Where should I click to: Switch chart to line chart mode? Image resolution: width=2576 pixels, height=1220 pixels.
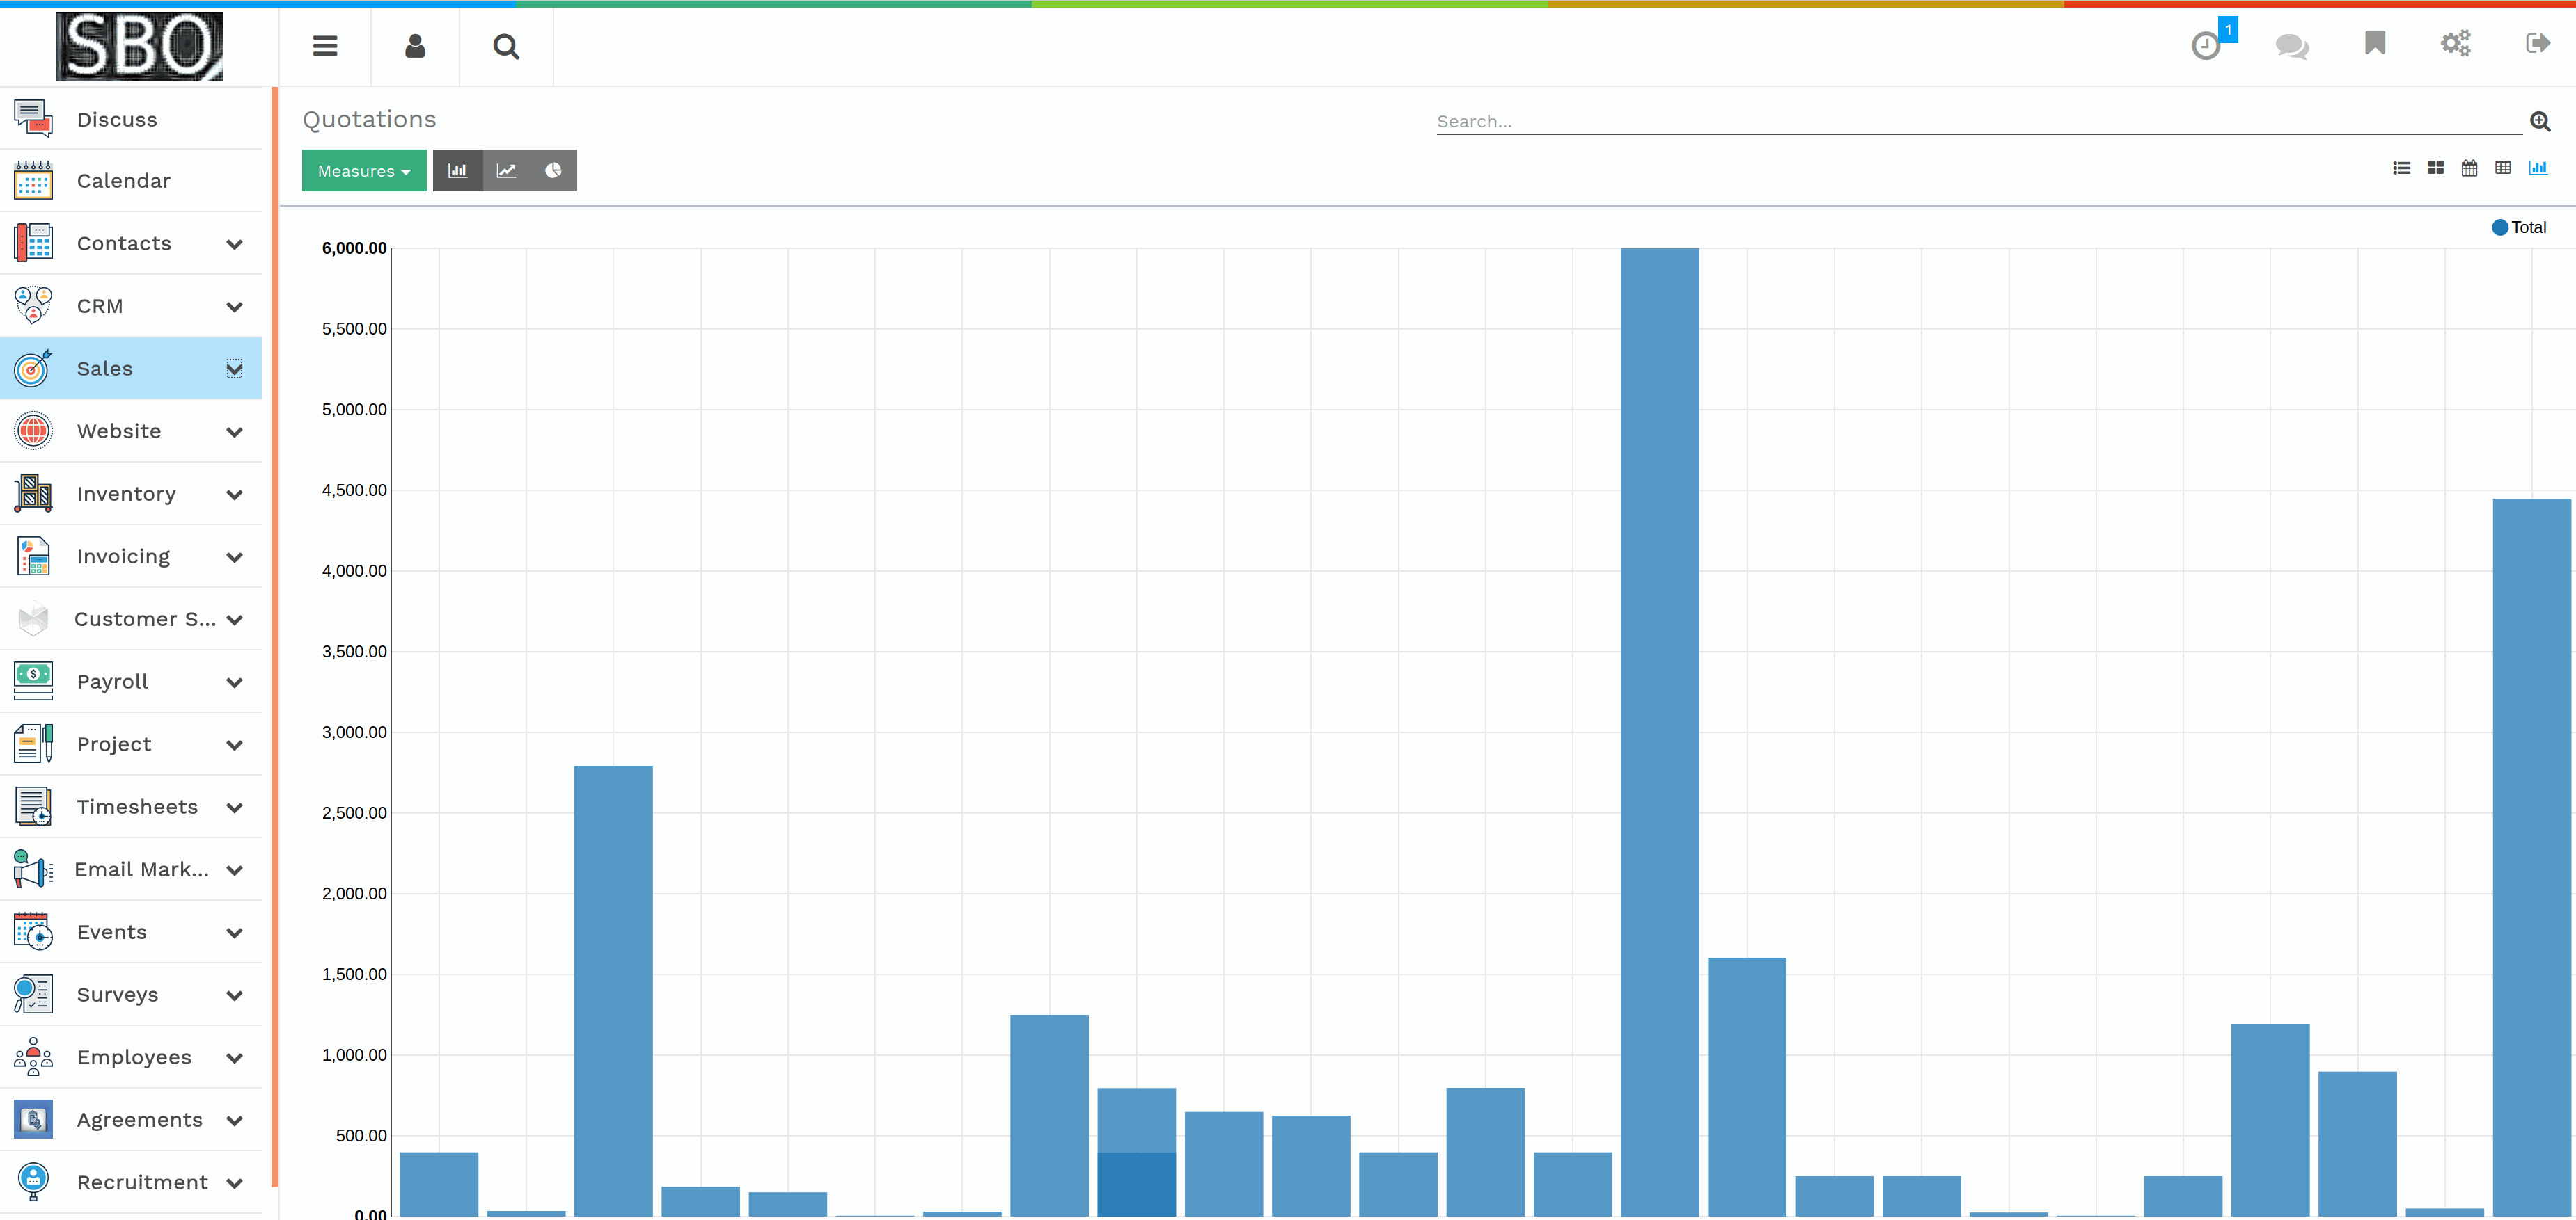click(x=506, y=171)
